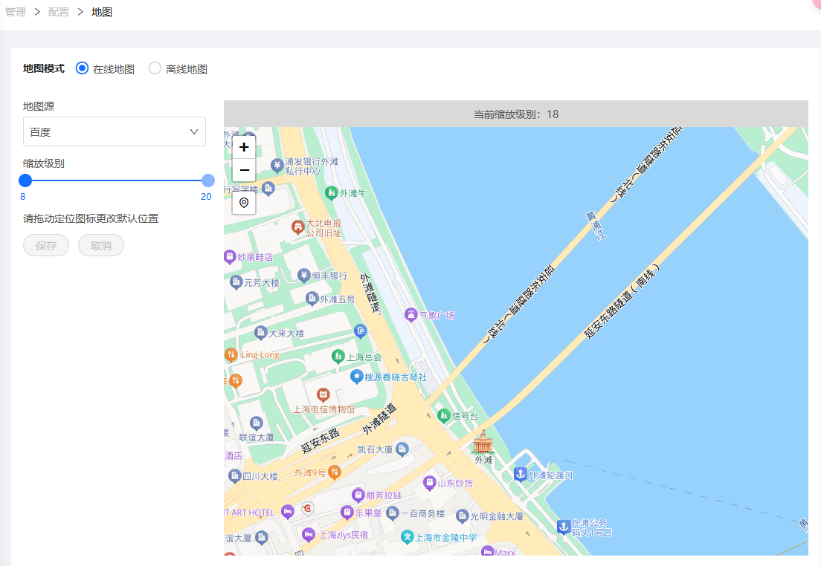Click the 保存 button
The width and height of the screenshot is (821, 566).
point(46,245)
